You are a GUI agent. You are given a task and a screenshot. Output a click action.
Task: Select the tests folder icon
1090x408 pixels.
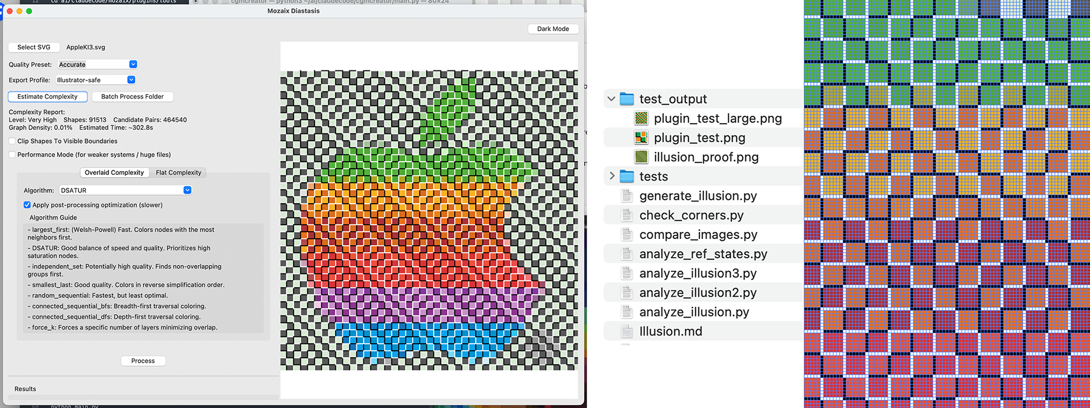[627, 176]
